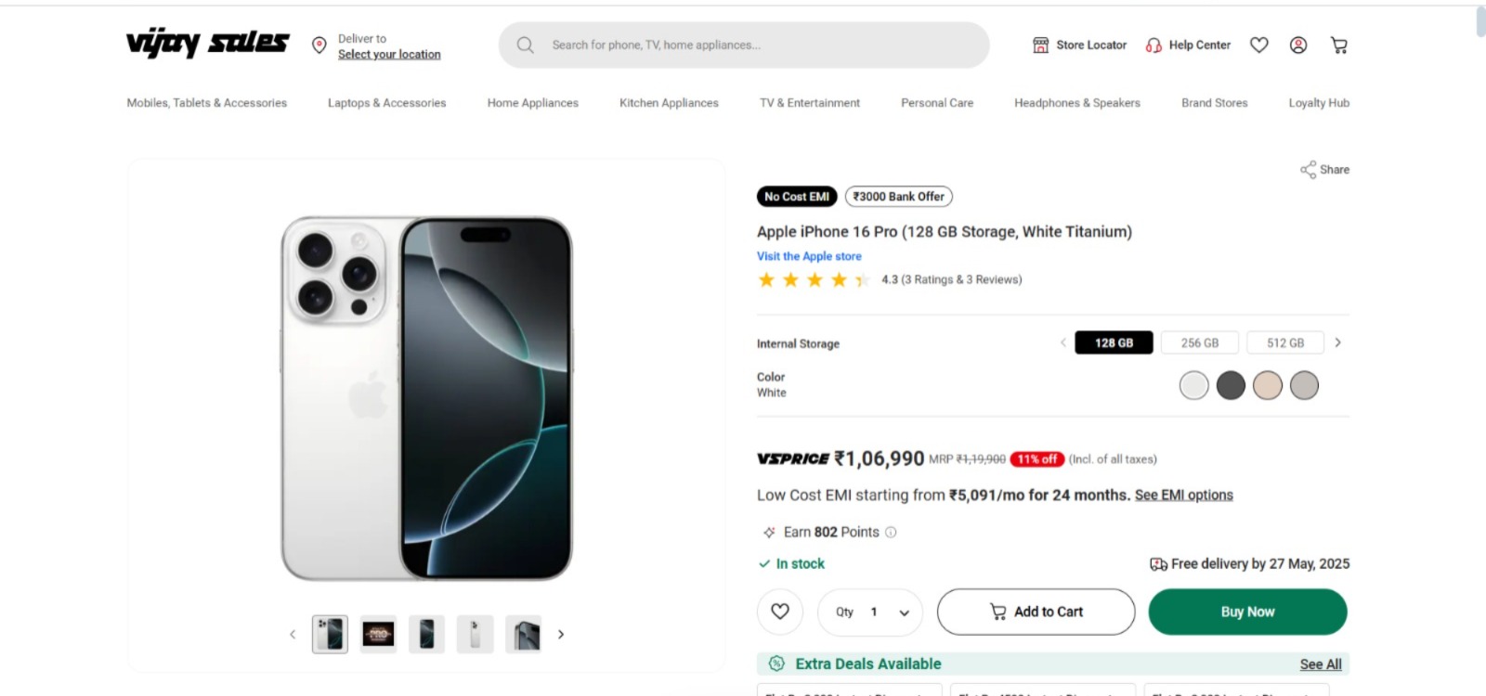Click the Earn Points info icon
The width and height of the screenshot is (1486, 696).
pos(891,533)
